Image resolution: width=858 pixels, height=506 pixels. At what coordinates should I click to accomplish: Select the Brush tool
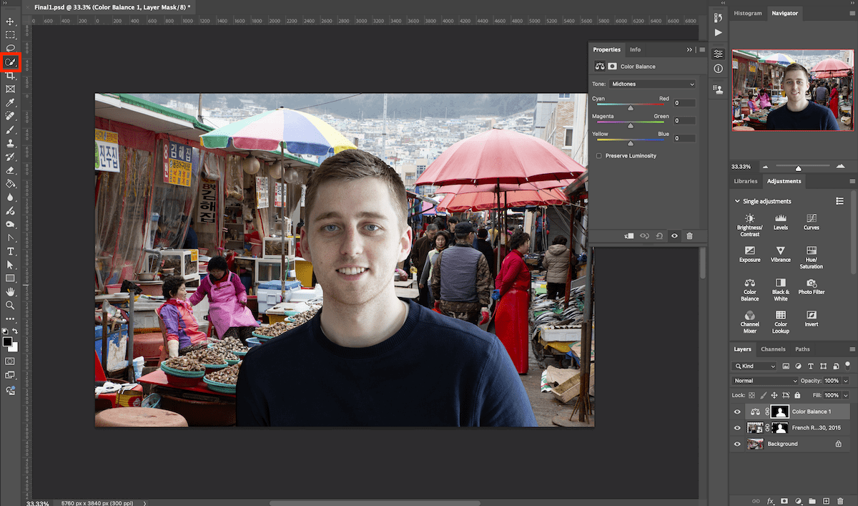pyautogui.click(x=10, y=130)
